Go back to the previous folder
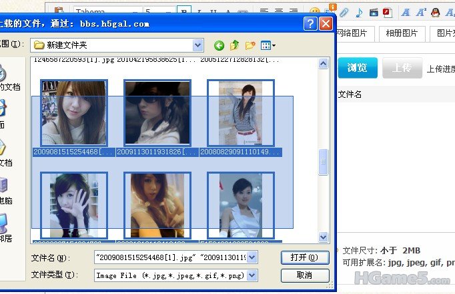455x294 pixels. (x=219, y=45)
